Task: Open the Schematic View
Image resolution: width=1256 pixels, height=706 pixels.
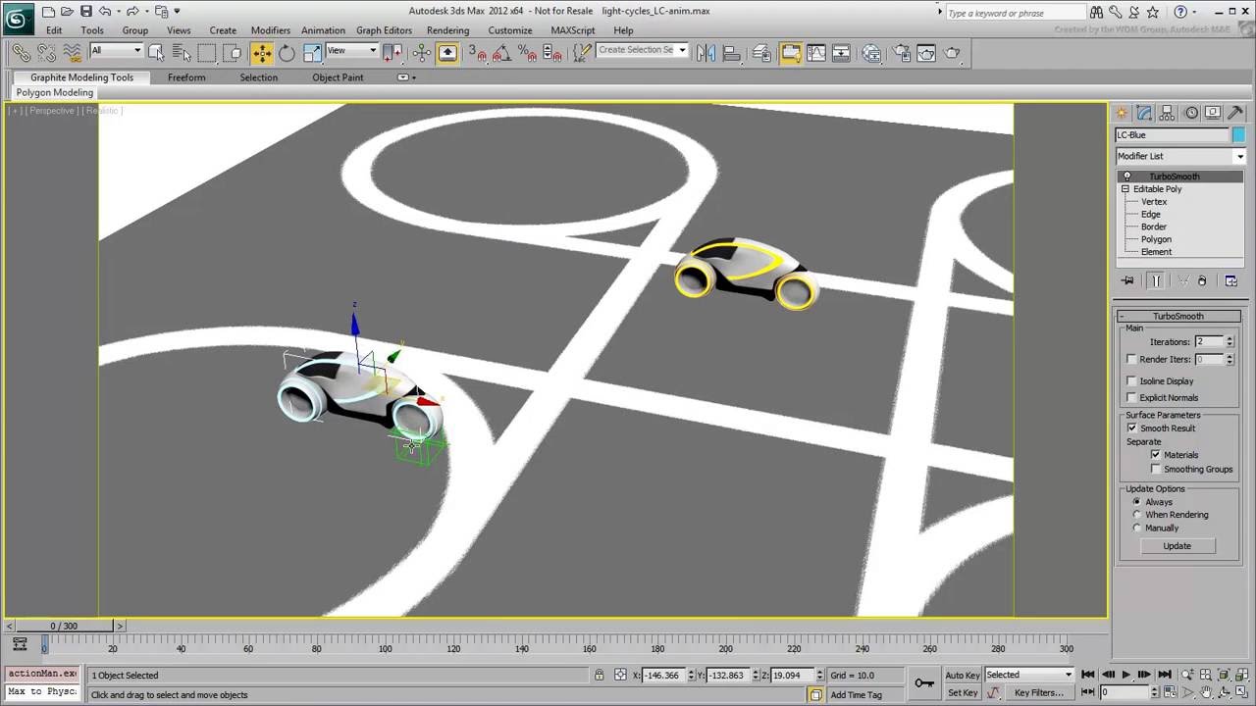Action: point(841,53)
